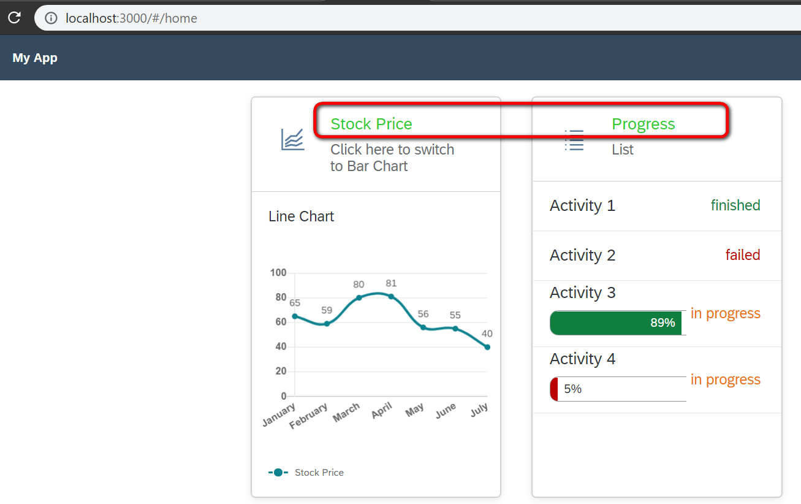Click the reload icon in the browser toolbar
This screenshot has width=801, height=504.
coord(13,18)
